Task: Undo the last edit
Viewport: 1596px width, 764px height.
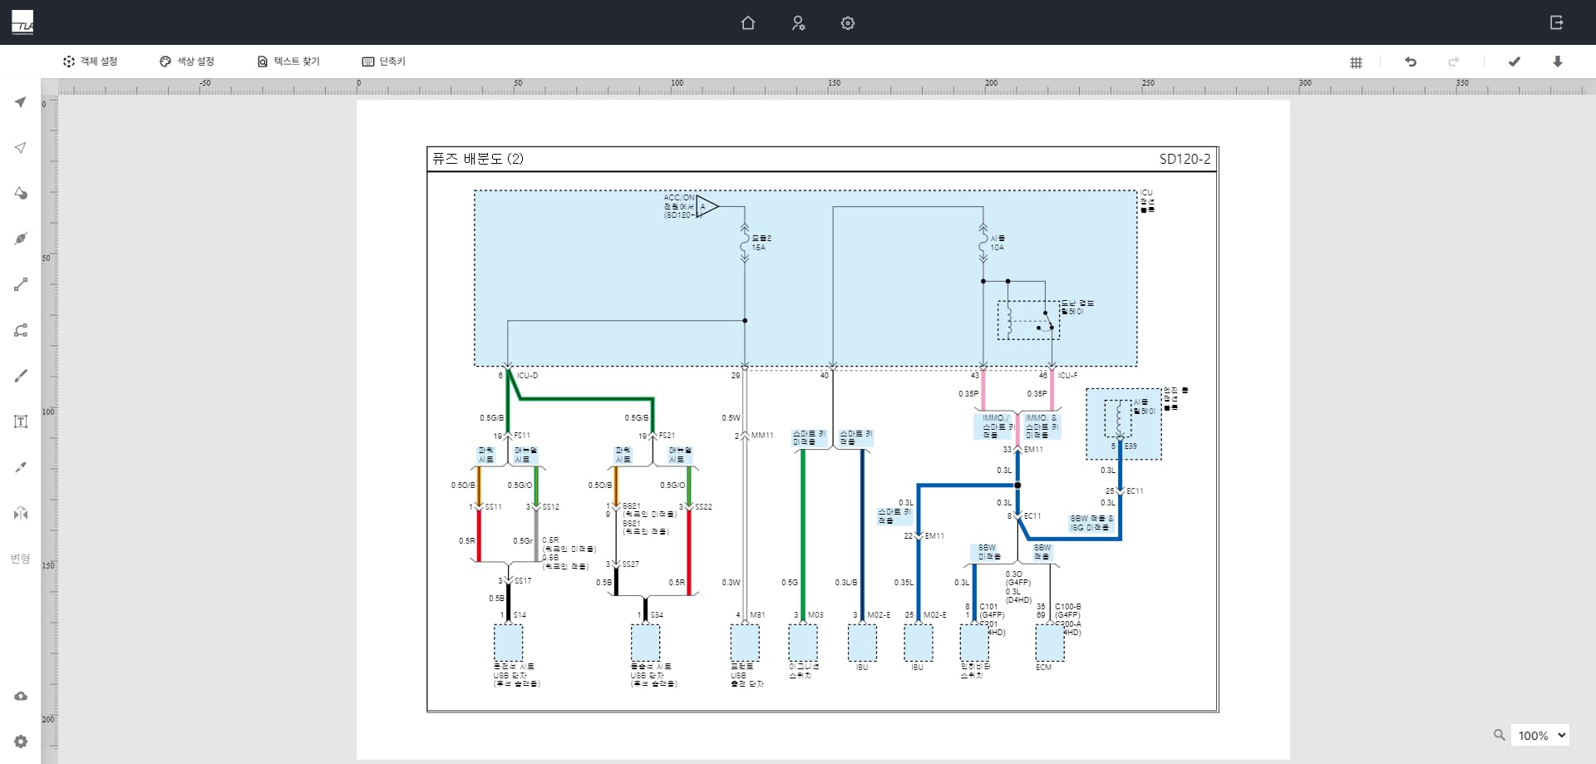Action: (1411, 62)
